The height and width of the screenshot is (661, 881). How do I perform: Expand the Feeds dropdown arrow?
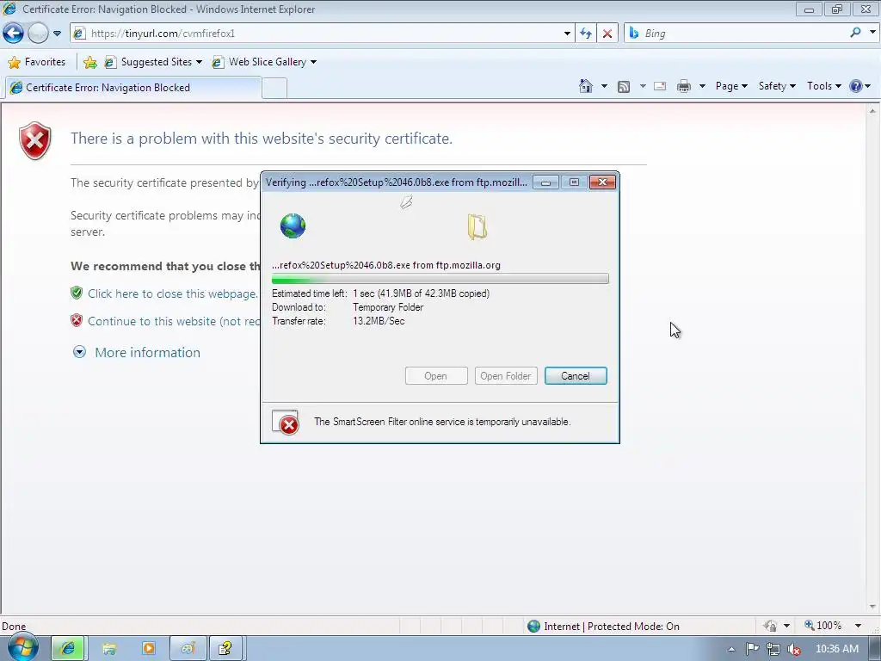(643, 86)
